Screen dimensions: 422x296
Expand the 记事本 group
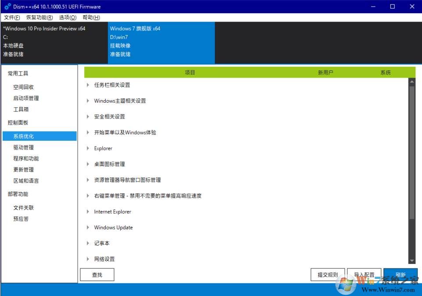coord(88,243)
